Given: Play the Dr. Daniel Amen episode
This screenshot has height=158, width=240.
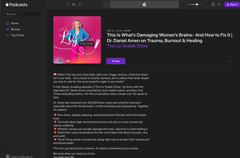Looking at the screenshot, I should tap(116, 61).
